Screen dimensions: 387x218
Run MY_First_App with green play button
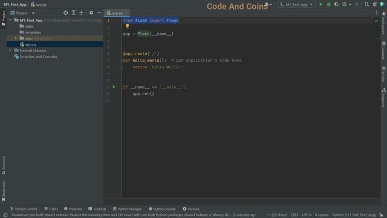point(321,4)
